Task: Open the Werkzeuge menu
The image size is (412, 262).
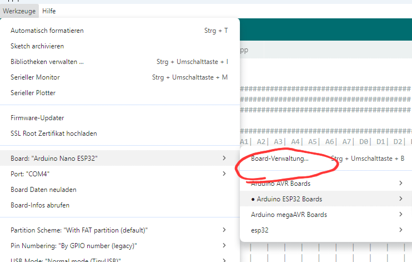Action: (19, 11)
